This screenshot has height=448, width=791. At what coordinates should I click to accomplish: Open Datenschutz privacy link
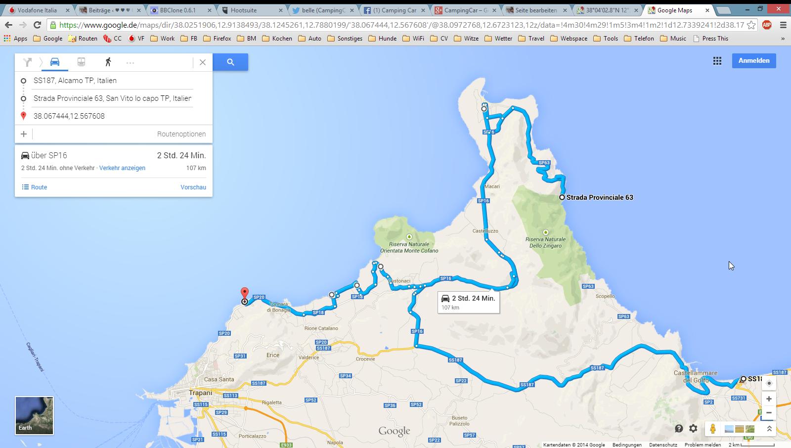[x=663, y=445]
